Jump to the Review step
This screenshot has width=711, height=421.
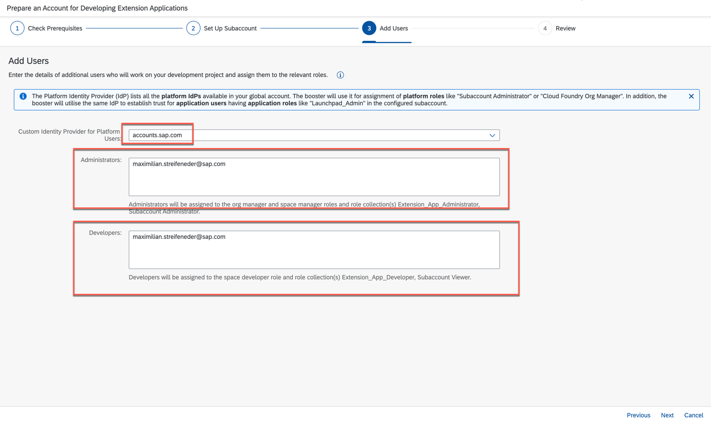tap(565, 28)
